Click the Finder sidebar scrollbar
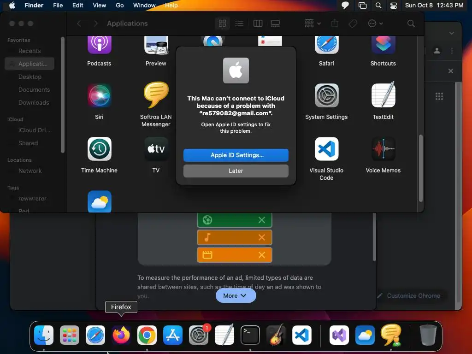Screen dimensions: 472x354 [x=63, y=95]
